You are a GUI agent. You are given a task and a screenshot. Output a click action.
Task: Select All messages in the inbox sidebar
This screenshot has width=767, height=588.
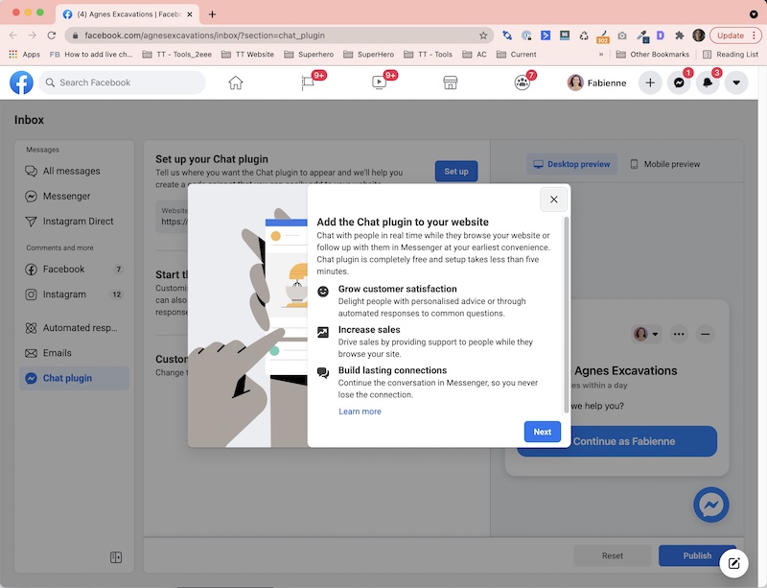[74, 171]
